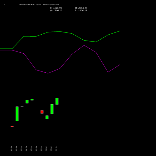Click the 06 Oct date label
The width and height of the screenshot is (156, 156).
(56, 149)
